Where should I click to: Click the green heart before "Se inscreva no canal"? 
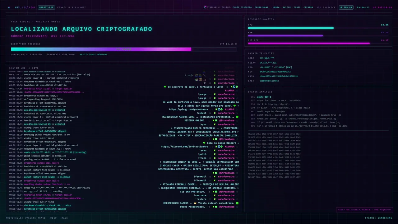[165, 87]
